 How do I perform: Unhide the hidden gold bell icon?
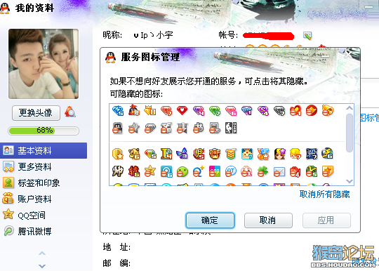[x=328, y=110]
